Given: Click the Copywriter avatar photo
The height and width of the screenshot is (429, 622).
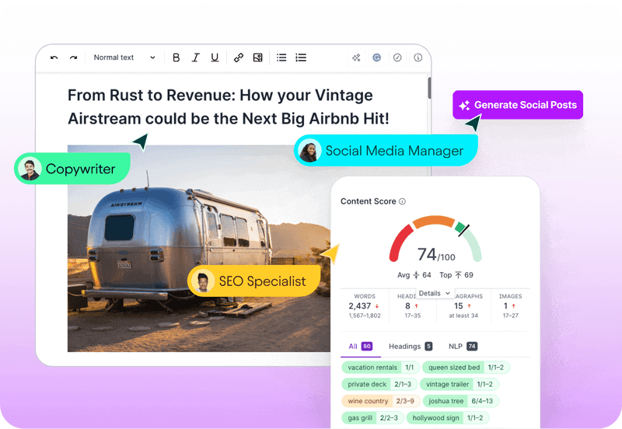Looking at the screenshot, I should click(x=30, y=169).
